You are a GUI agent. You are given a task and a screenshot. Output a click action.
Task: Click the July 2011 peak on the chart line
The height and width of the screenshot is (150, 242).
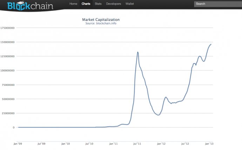click(138, 52)
